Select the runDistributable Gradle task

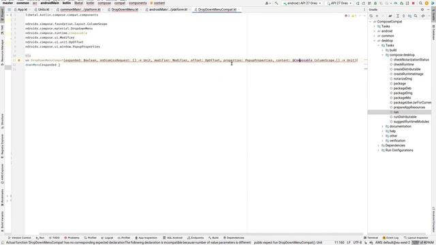pyautogui.click(x=405, y=116)
